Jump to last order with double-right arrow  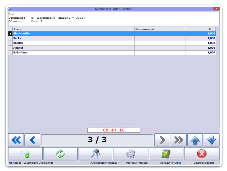(179, 140)
